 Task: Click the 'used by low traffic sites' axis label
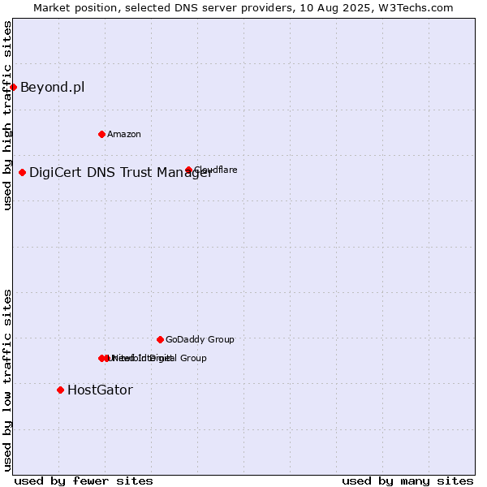[x=7, y=381]
